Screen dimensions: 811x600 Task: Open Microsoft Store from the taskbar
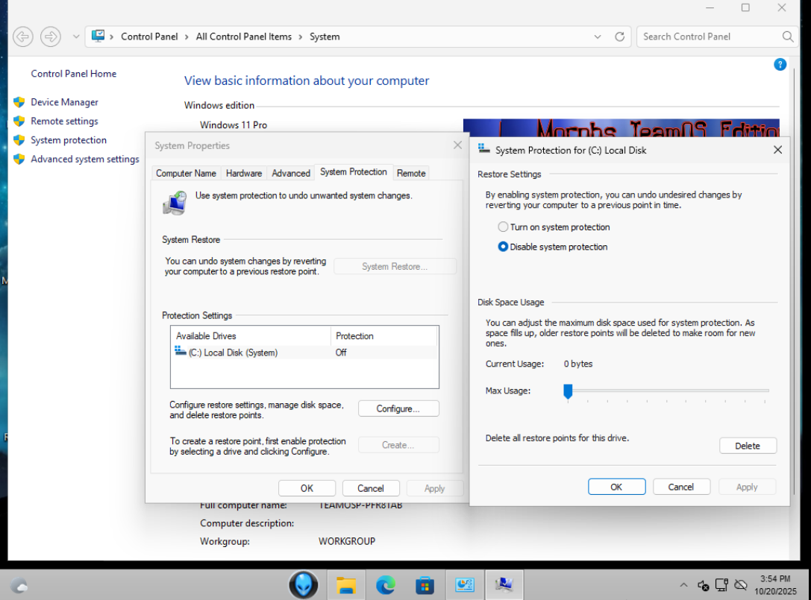coord(425,586)
